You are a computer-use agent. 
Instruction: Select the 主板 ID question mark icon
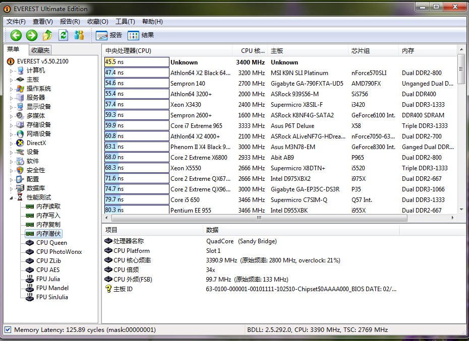click(108, 289)
